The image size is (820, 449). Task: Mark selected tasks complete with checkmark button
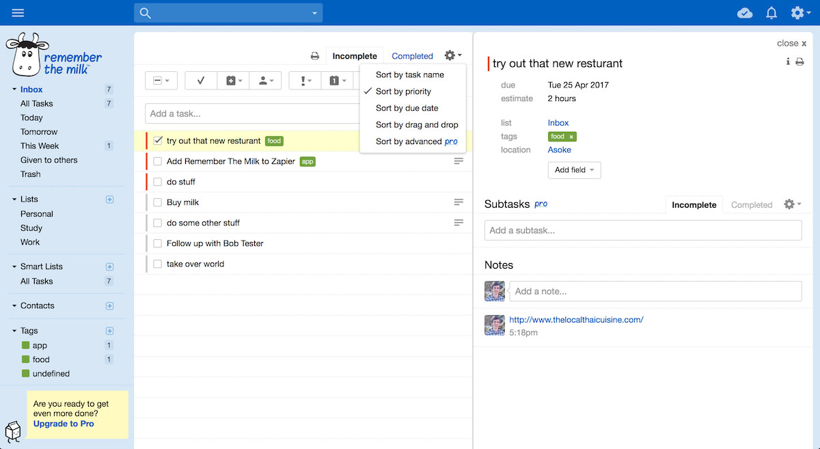[x=201, y=81]
